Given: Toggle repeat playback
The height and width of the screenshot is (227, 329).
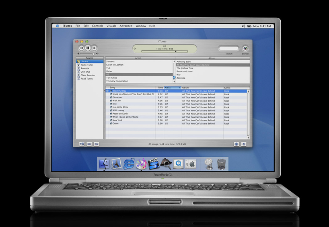Looking at the screenshot, I should (96, 144).
